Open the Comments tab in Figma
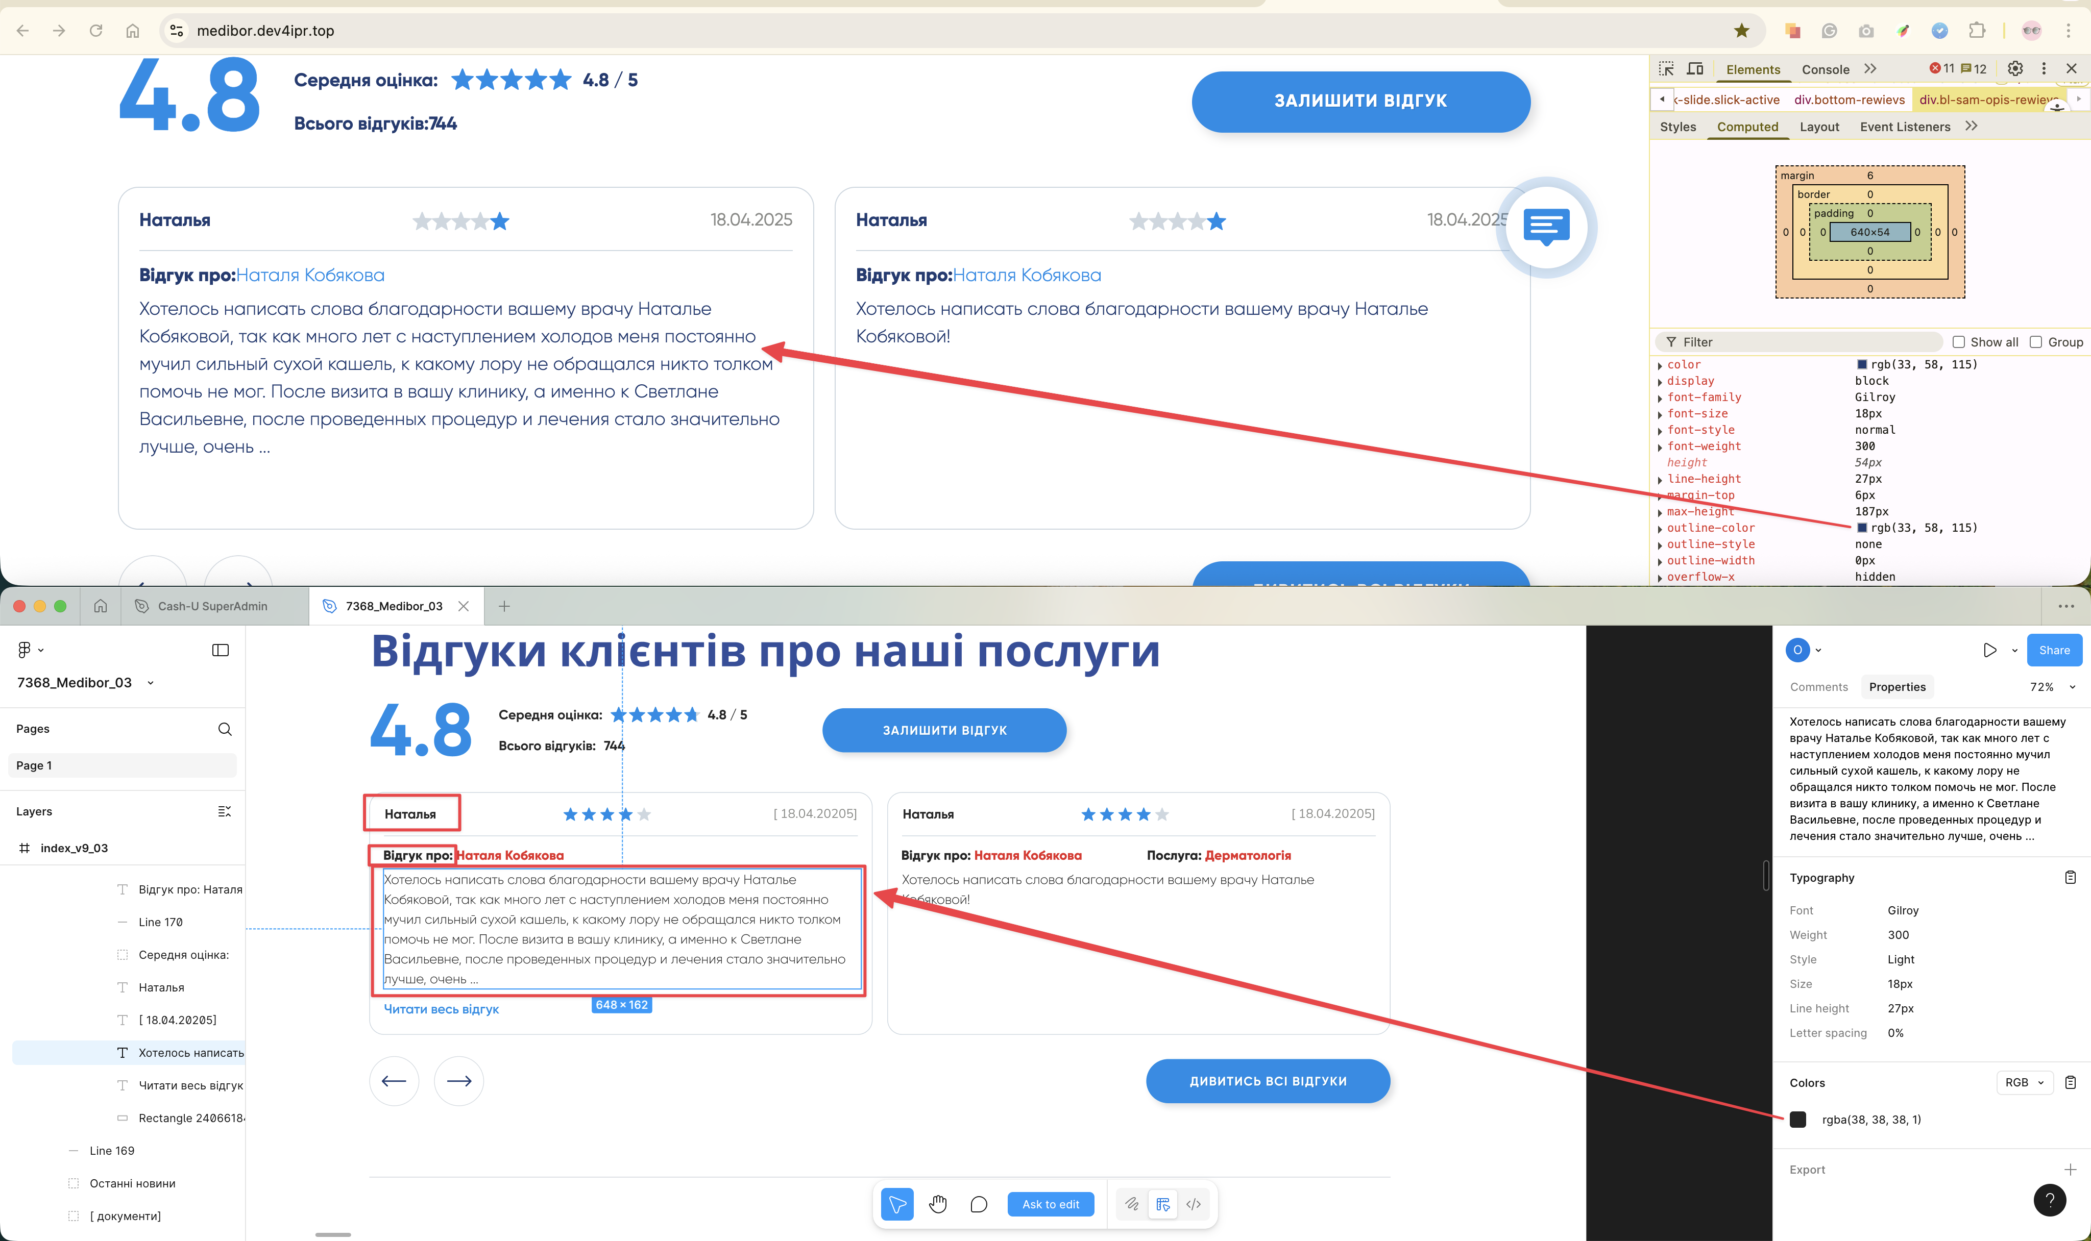This screenshot has width=2091, height=1241. [1818, 686]
